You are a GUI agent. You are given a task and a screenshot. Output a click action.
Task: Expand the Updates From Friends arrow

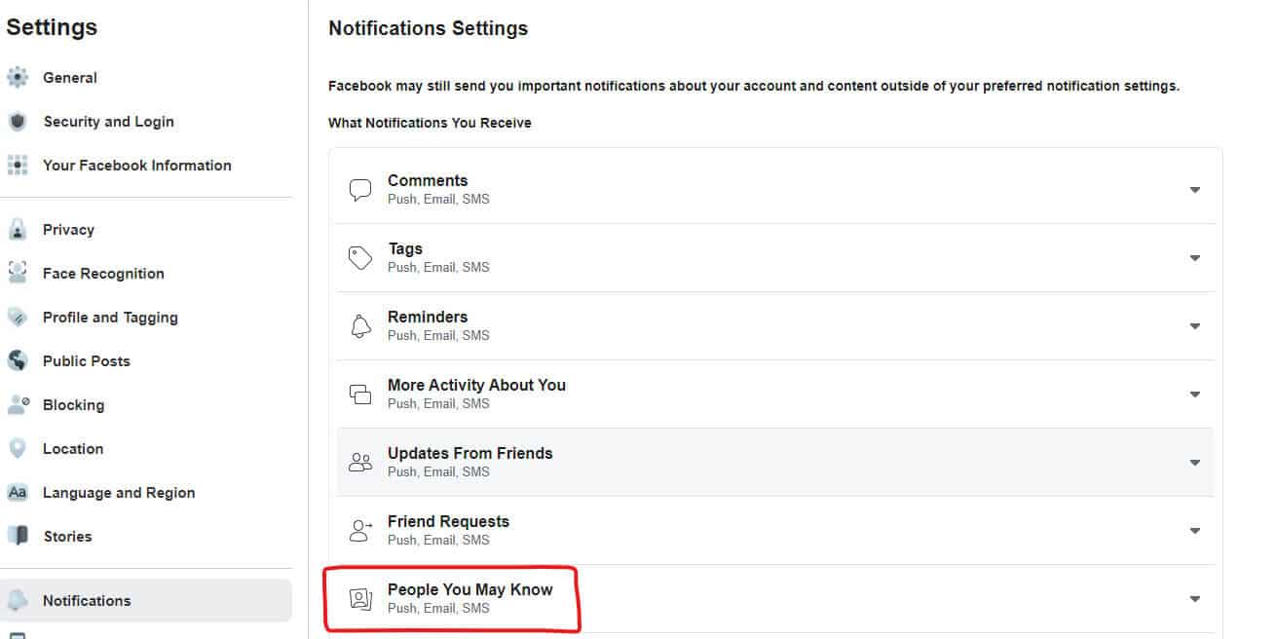(x=1195, y=463)
